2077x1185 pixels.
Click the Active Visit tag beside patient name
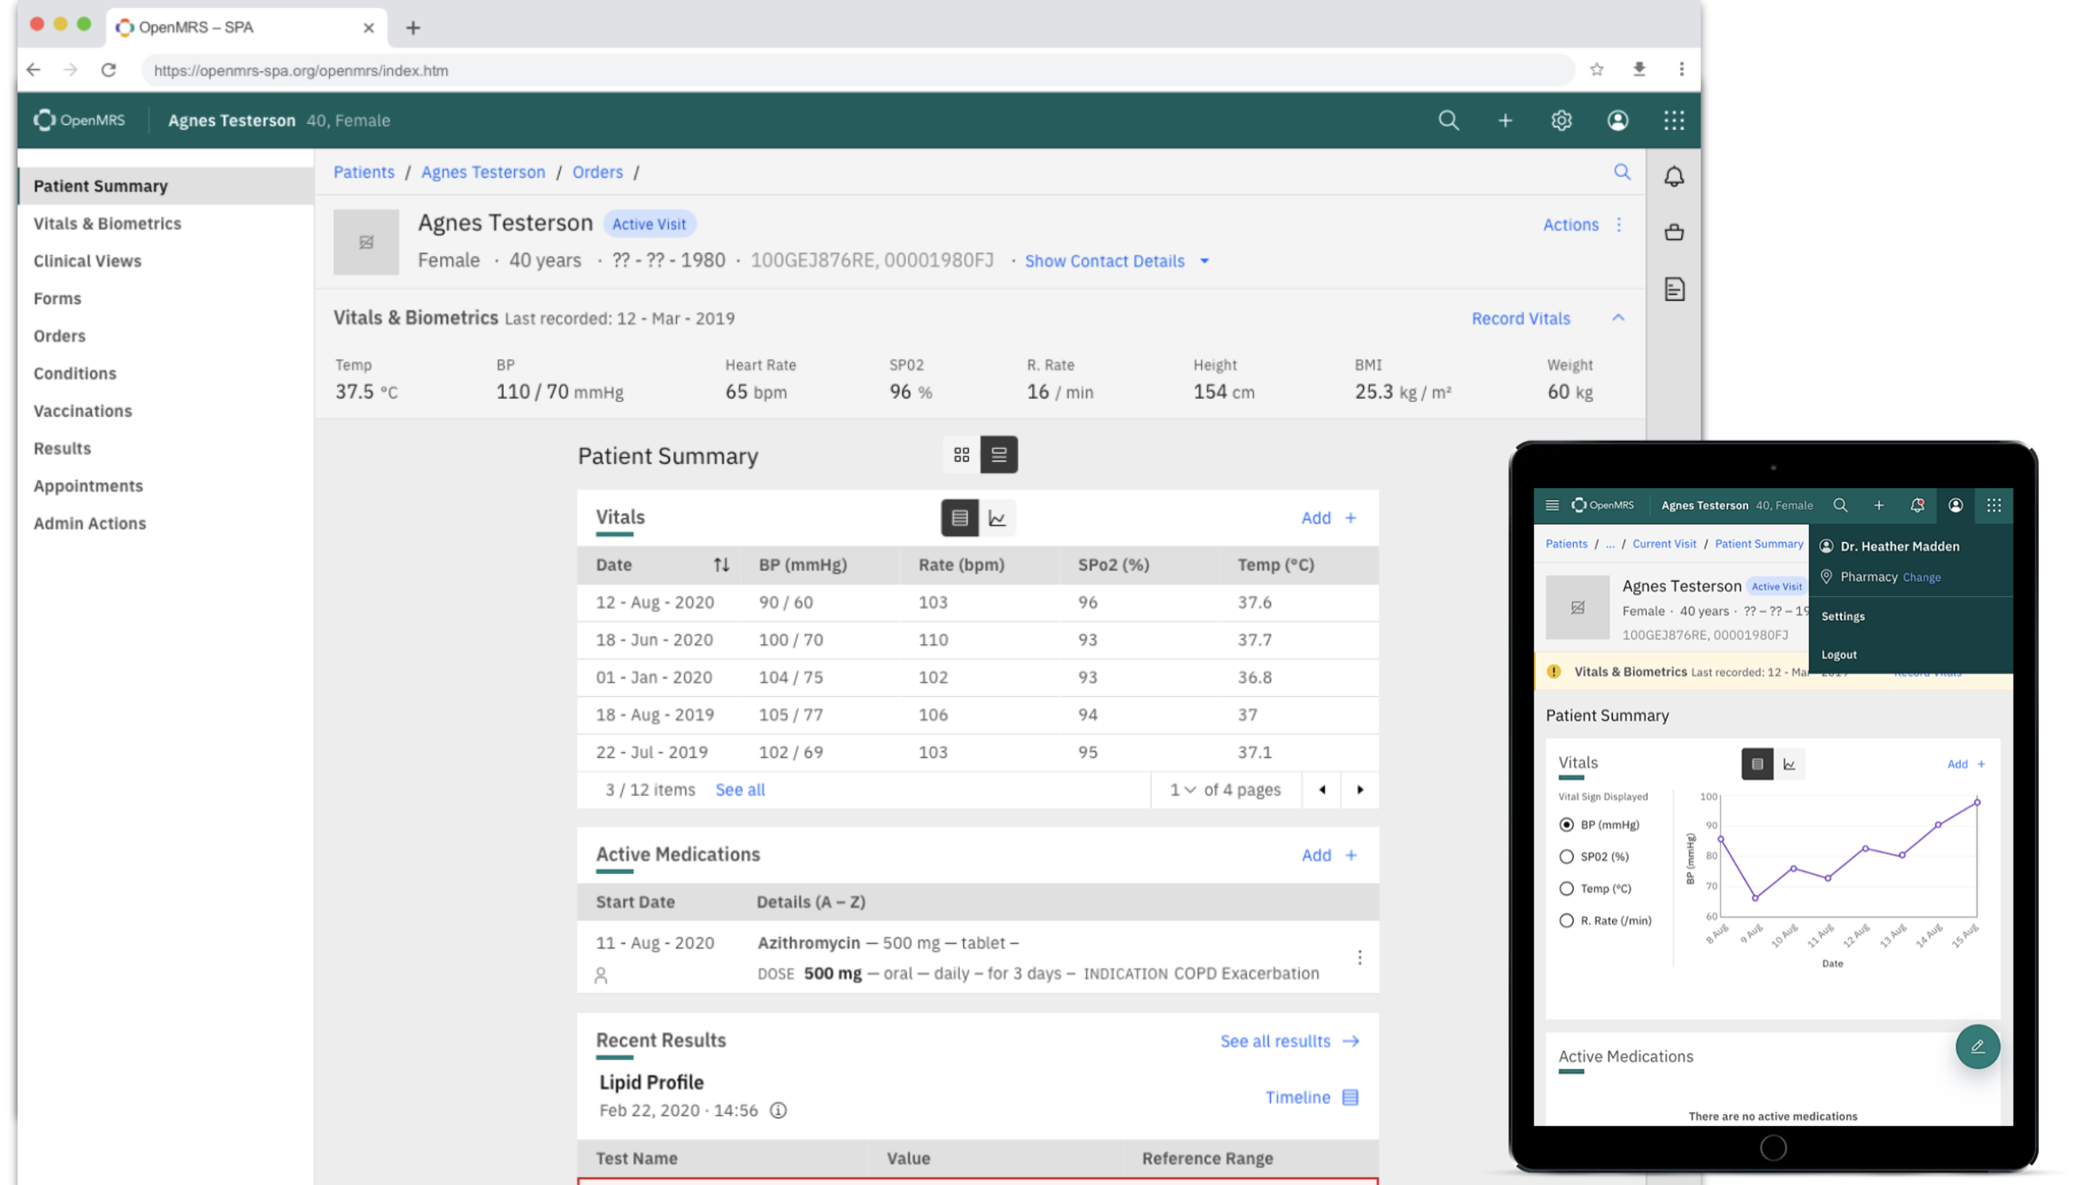tap(649, 223)
